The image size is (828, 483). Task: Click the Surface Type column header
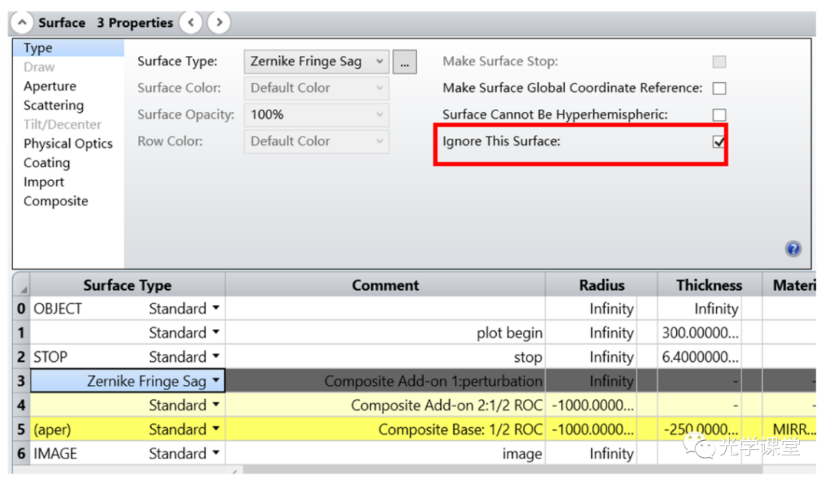coord(127,285)
